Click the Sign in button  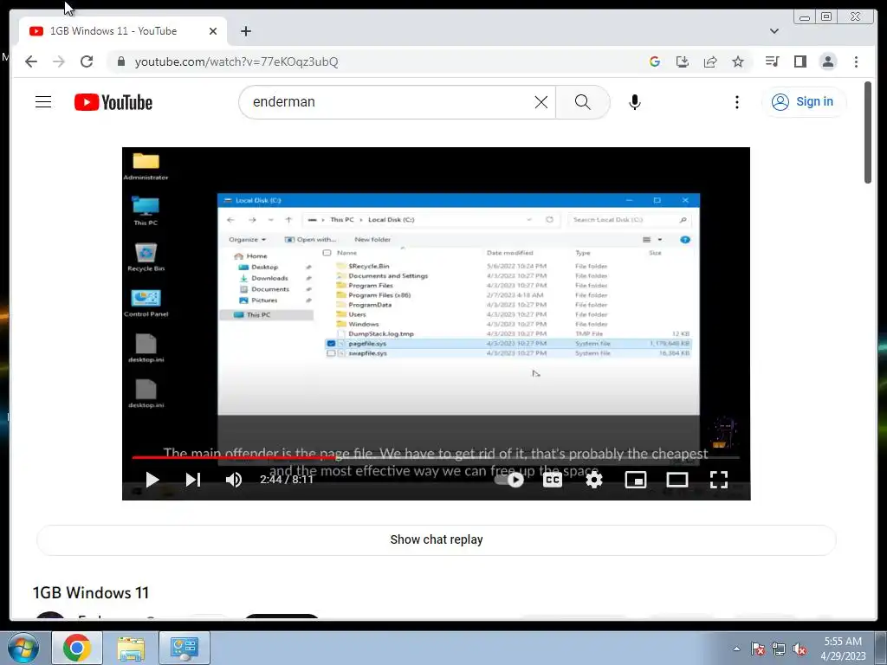tap(803, 102)
